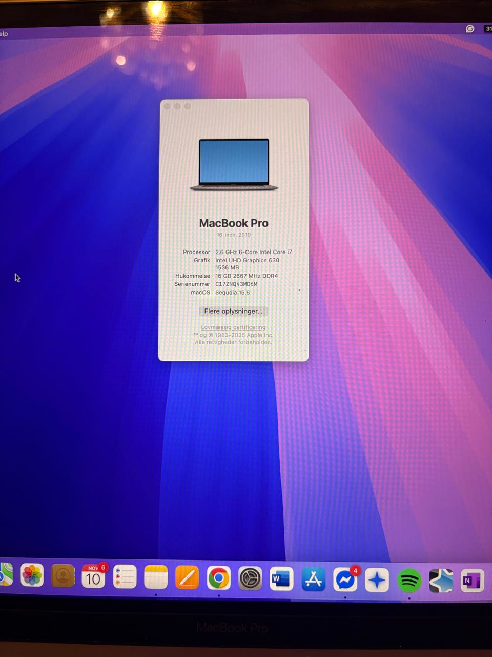Open the App Store icon

coord(313,580)
